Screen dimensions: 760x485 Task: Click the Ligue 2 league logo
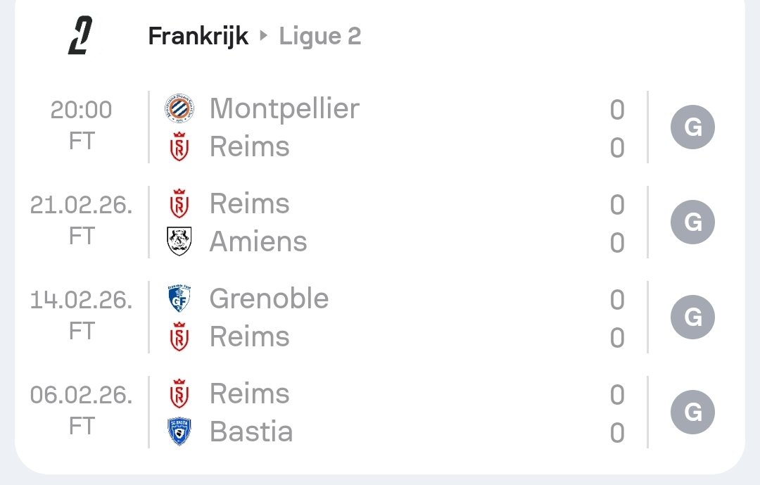(x=81, y=36)
